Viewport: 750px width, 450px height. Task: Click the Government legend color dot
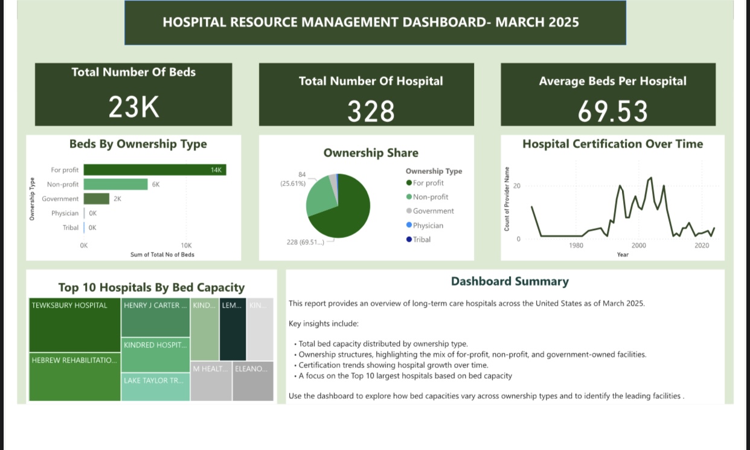[x=409, y=211]
